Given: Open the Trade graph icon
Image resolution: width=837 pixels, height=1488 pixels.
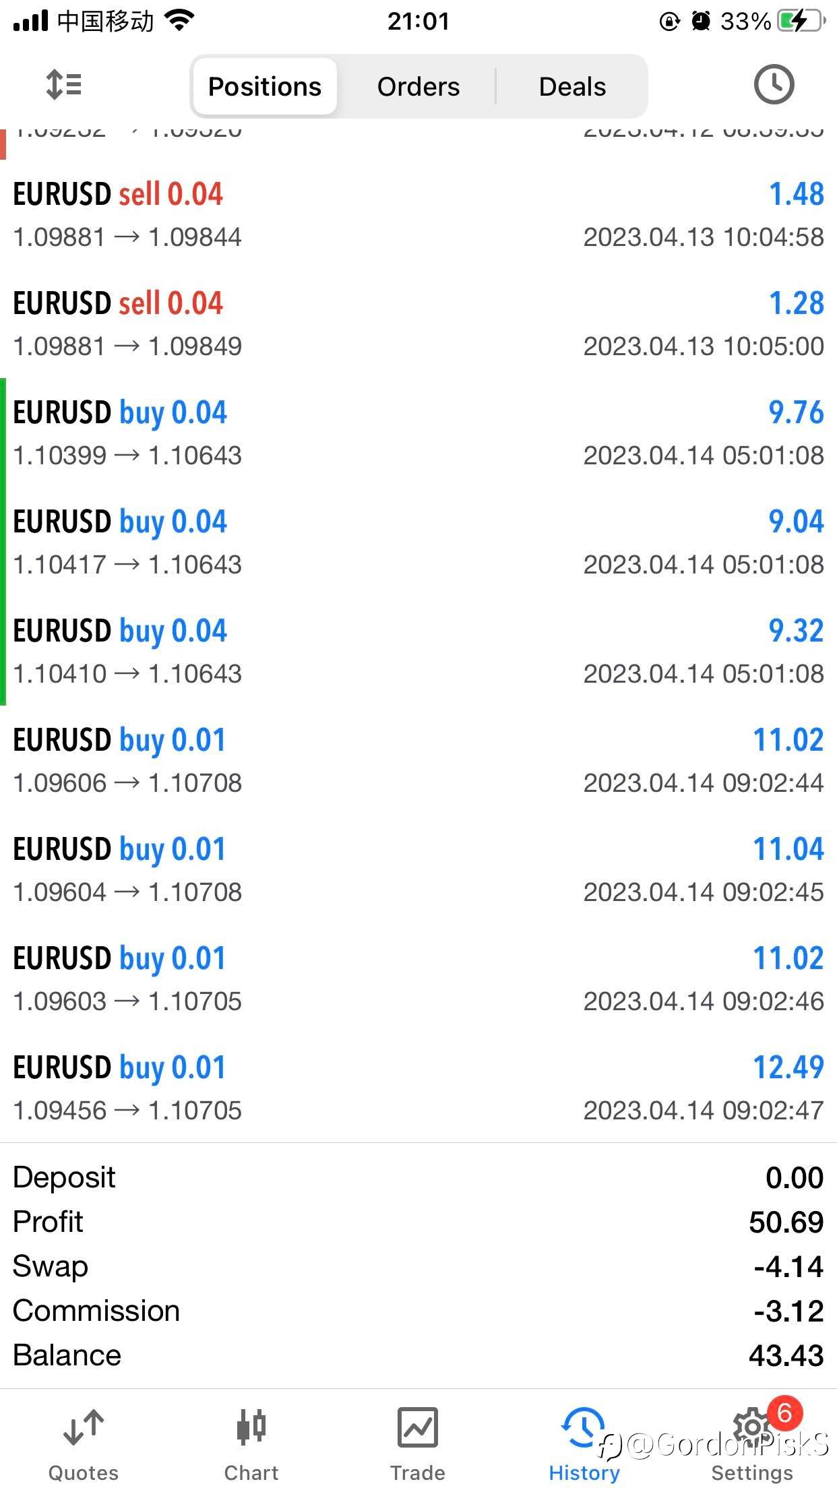Looking at the screenshot, I should [x=417, y=1427].
